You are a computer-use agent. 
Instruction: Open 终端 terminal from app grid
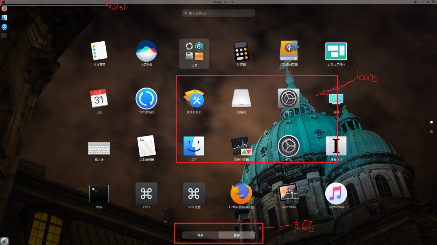99,193
